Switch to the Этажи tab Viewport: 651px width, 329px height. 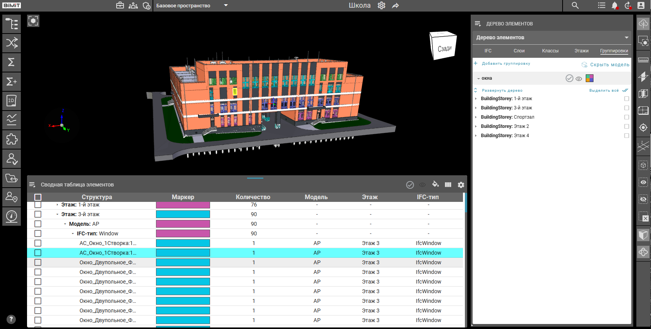click(581, 51)
